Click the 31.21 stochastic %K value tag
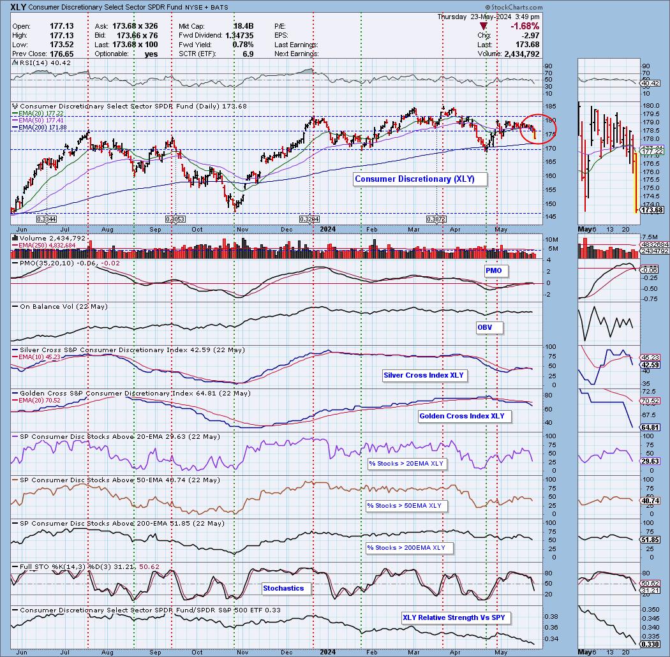Image resolution: width=670 pixels, height=657 pixels. pos(650,591)
